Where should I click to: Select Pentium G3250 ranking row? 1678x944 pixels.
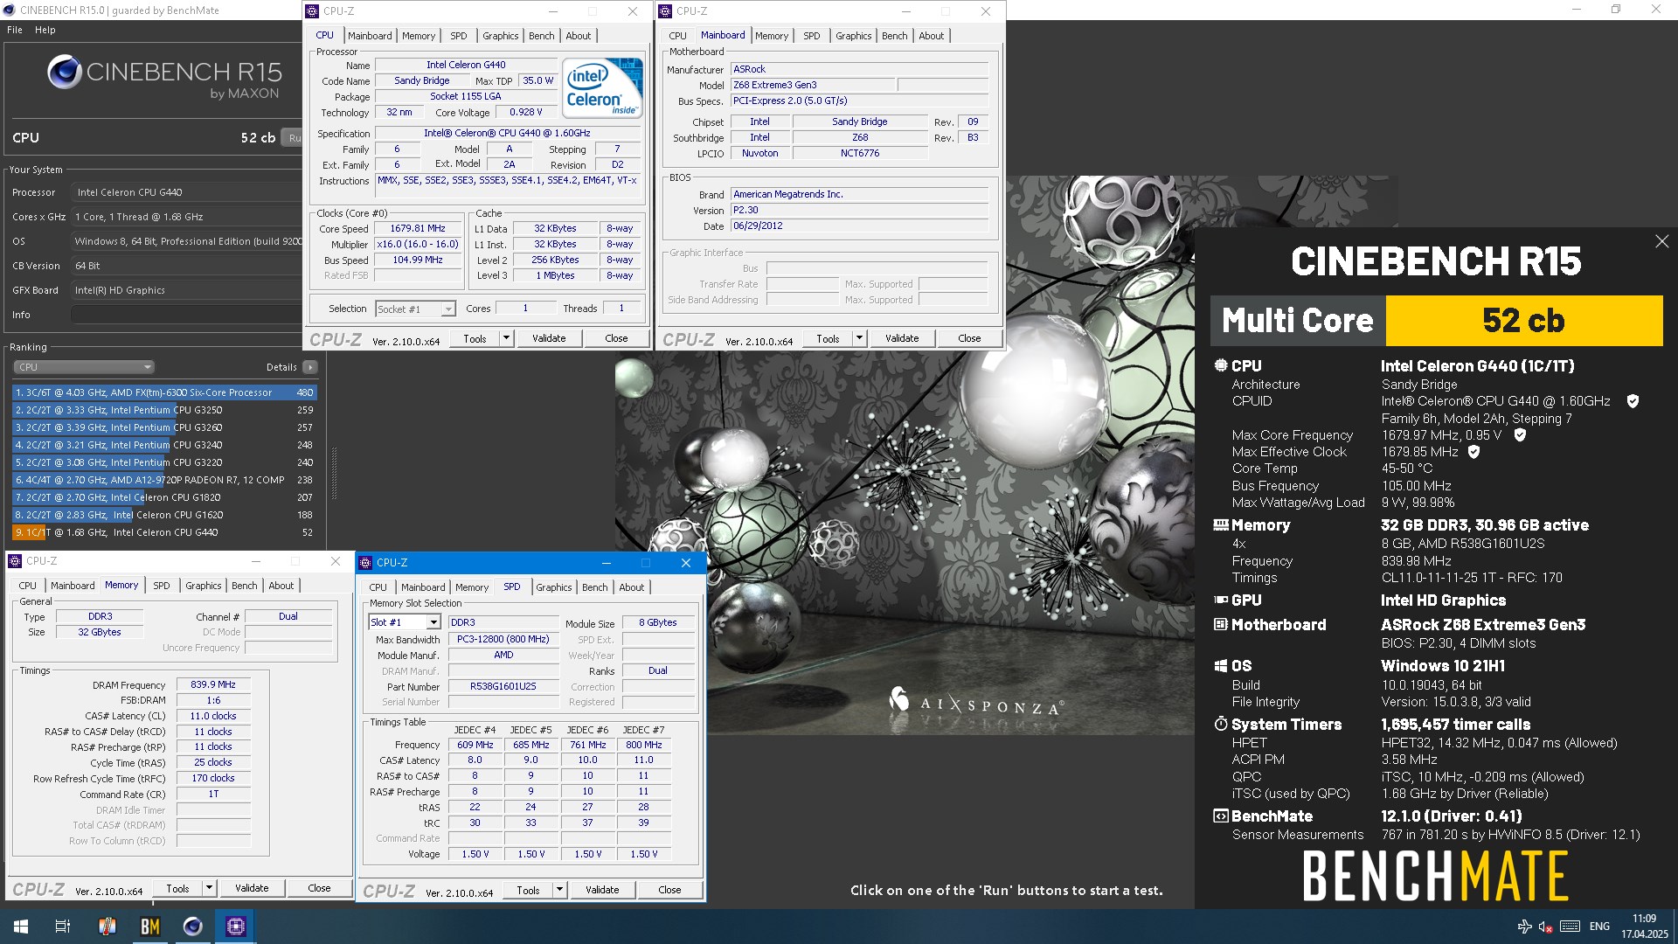(x=164, y=410)
